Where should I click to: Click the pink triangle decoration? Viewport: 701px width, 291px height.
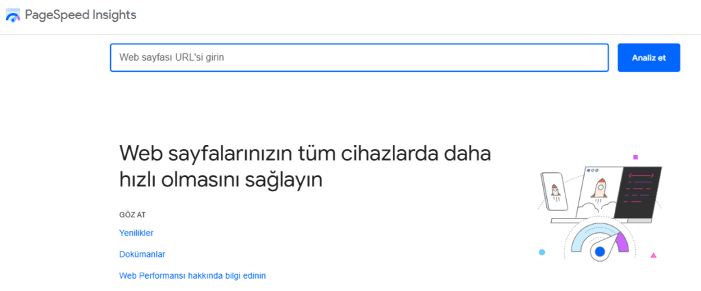tap(653, 255)
